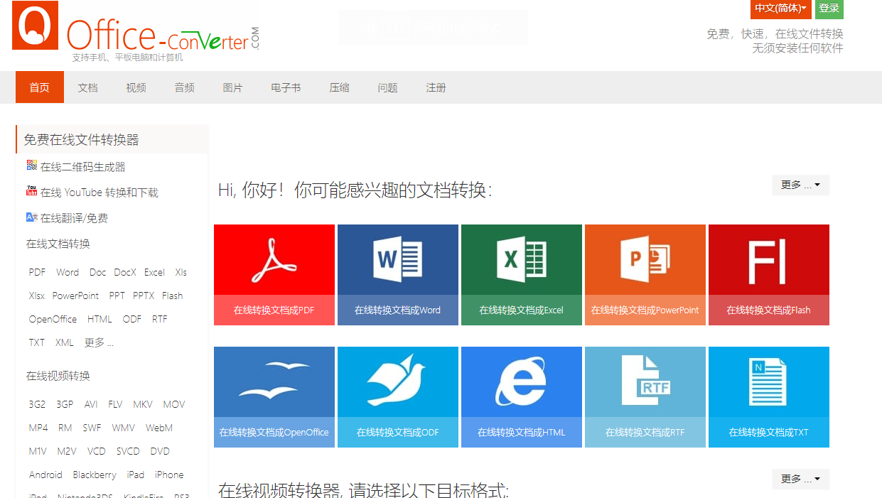Click the Office-Converter logo
Image resolution: width=882 pixels, height=498 pixels.
[136, 31]
